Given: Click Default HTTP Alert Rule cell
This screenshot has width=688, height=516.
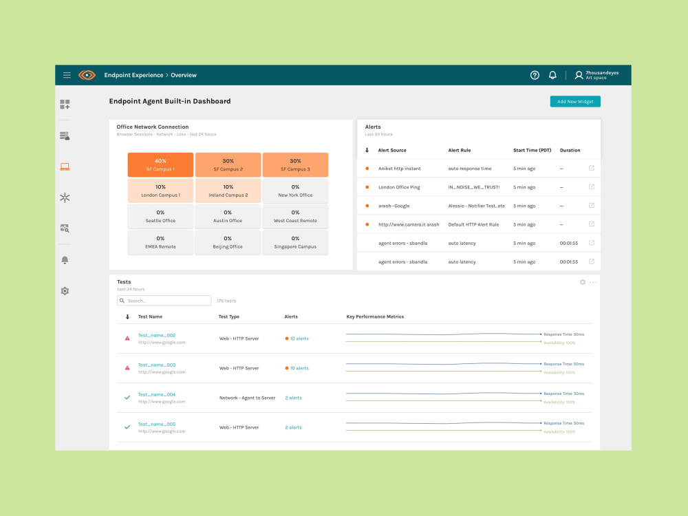Looking at the screenshot, I should tap(473, 224).
